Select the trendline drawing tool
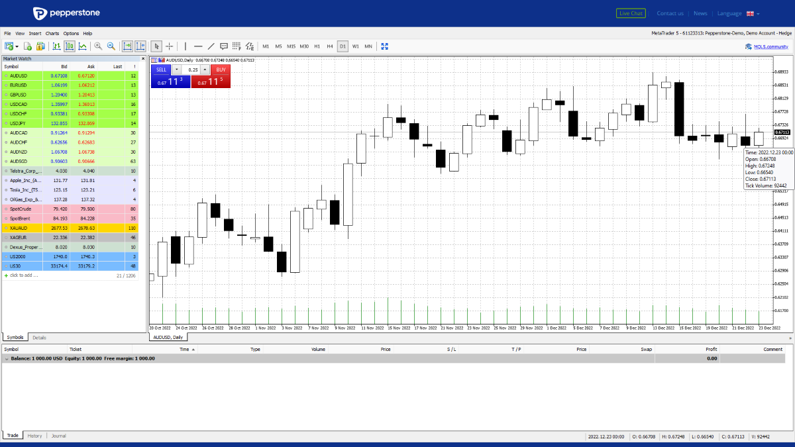The image size is (795, 447). click(211, 46)
